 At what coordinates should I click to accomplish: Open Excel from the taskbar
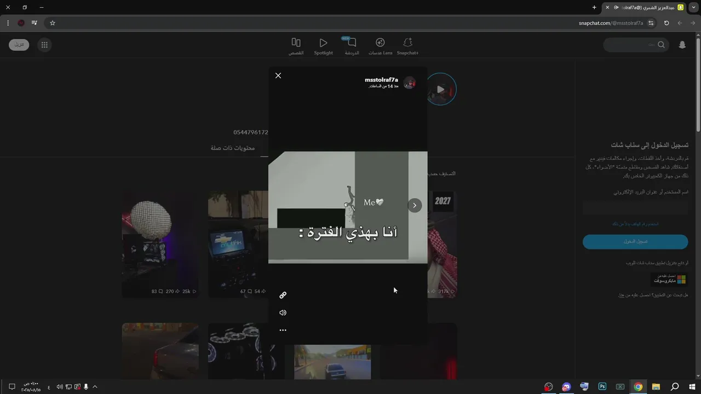[x=620, y=387]
